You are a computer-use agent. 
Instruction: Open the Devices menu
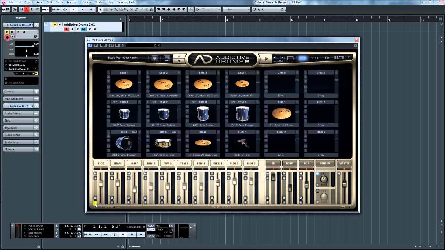[86, 2]
